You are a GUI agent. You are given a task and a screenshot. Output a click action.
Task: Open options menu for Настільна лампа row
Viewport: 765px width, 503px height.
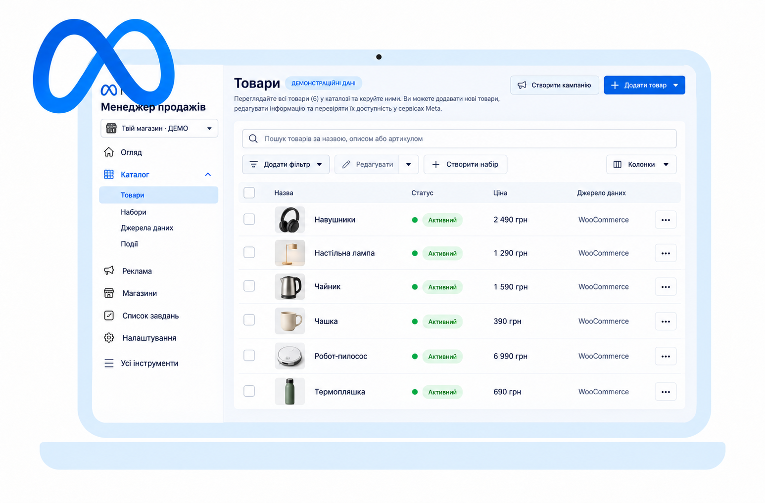(666, 253)
